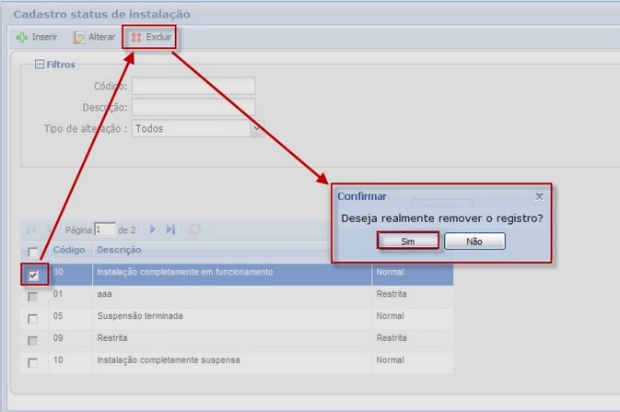Image resolution: width=620 pixels, height=412 pixels.
Task: Cancel removal by clicking Não
Action: point(474,241)
